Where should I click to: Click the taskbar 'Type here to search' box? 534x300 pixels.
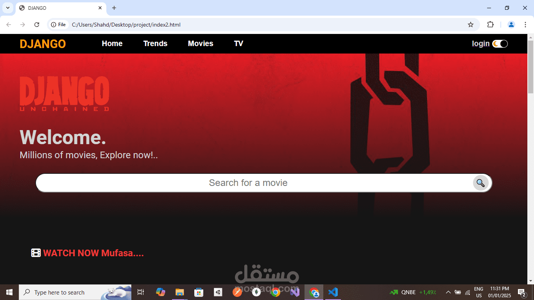(75, 292)
